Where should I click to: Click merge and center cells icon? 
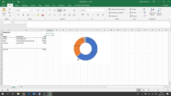pos(74,15)
